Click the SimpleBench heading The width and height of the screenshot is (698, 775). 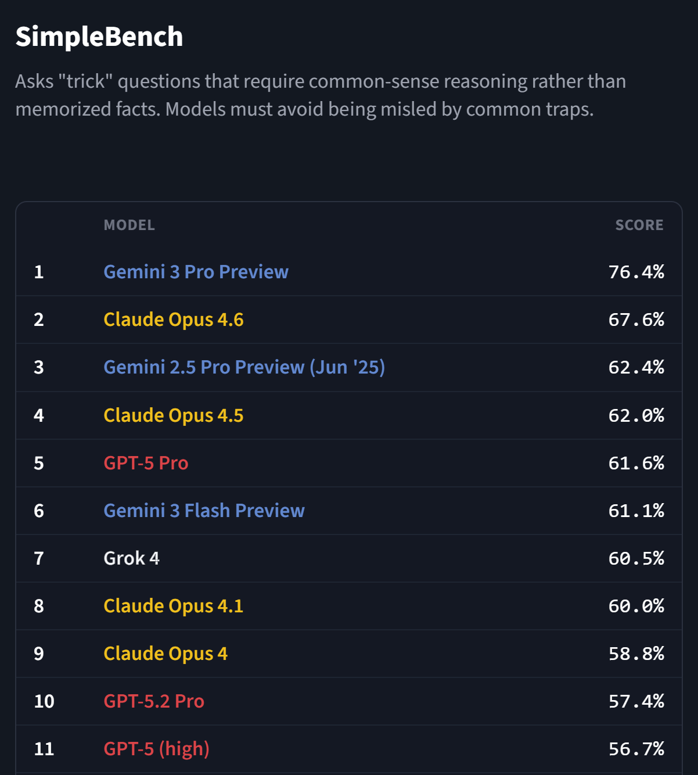pos(99,37)
